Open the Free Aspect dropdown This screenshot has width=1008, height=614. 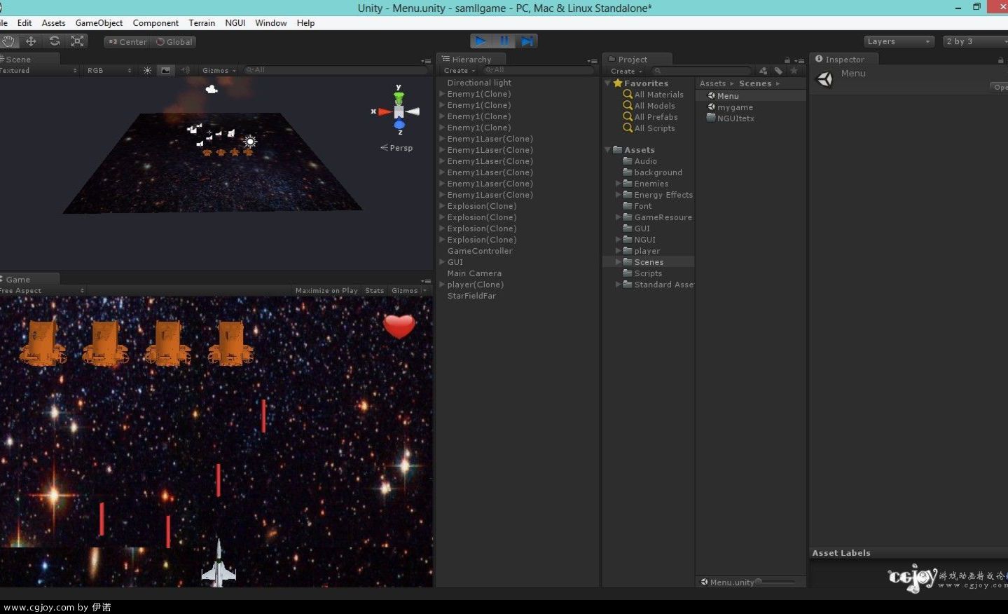(42, 290)
